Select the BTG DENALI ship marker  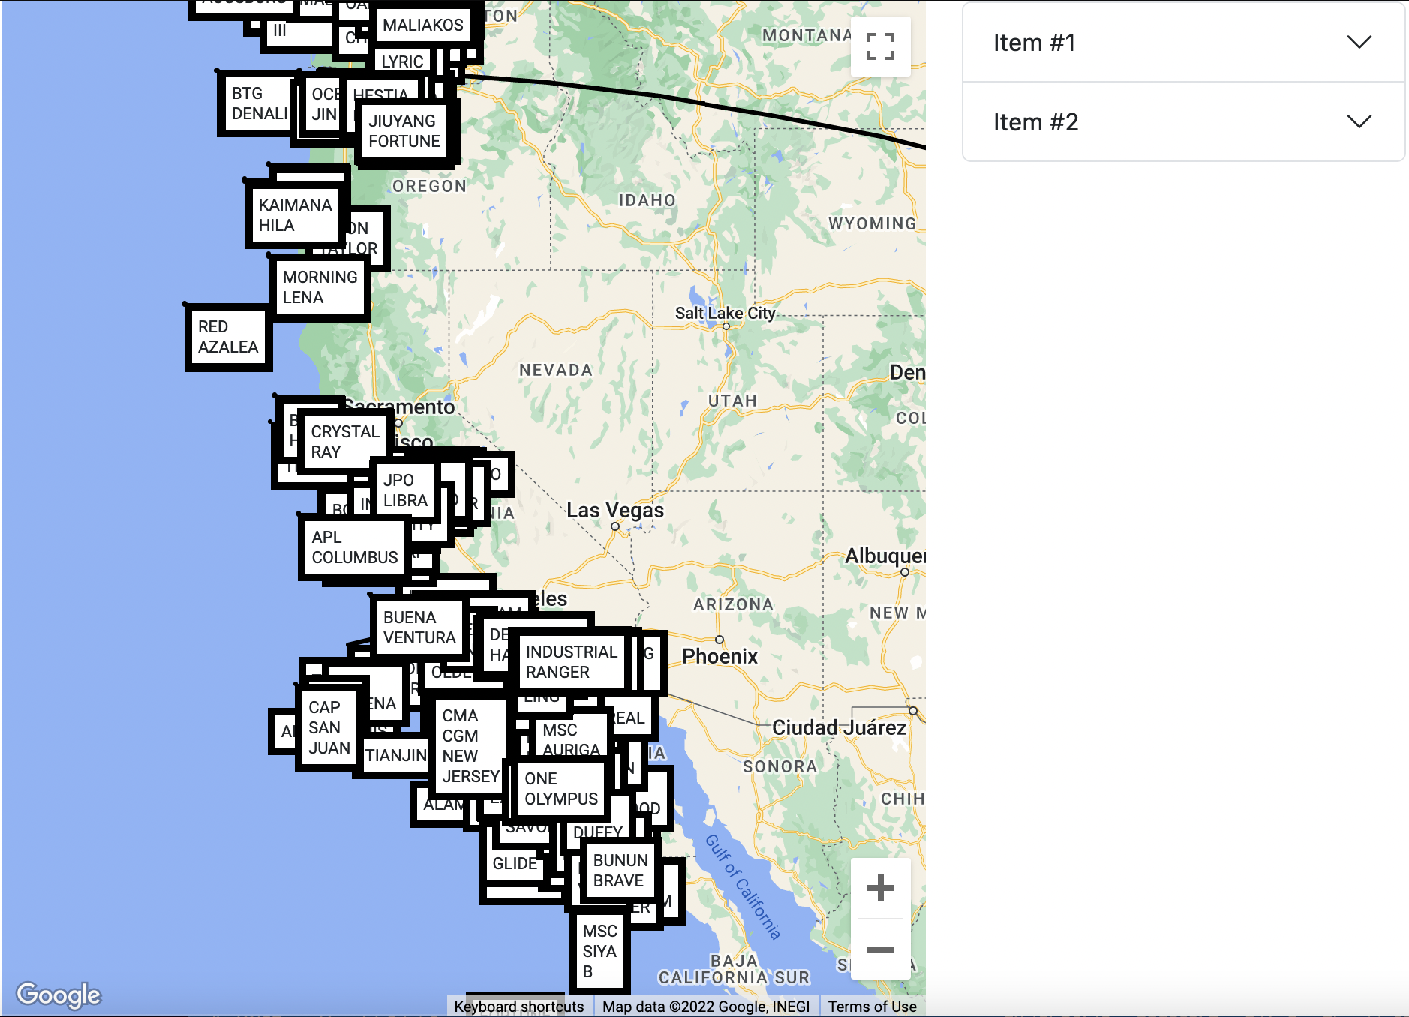(x=257, y=103)
